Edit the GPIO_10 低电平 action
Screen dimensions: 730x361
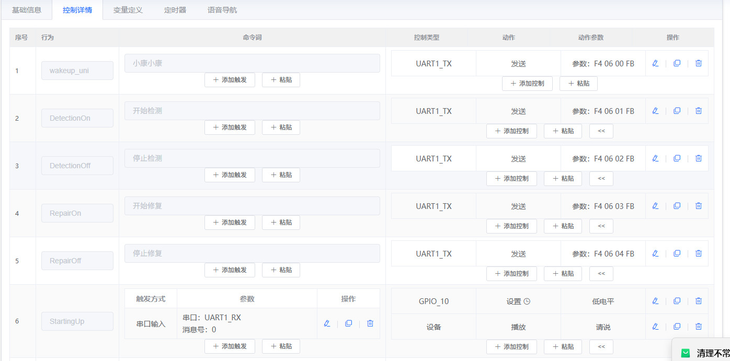click(655, 300)
